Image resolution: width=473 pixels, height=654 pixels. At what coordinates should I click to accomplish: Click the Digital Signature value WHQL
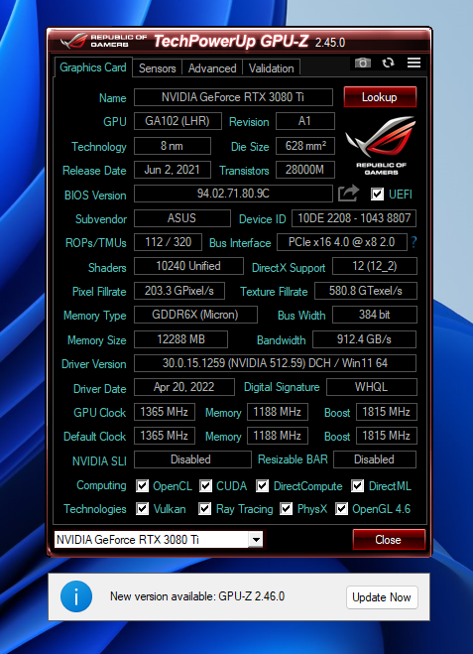(372, 387)
